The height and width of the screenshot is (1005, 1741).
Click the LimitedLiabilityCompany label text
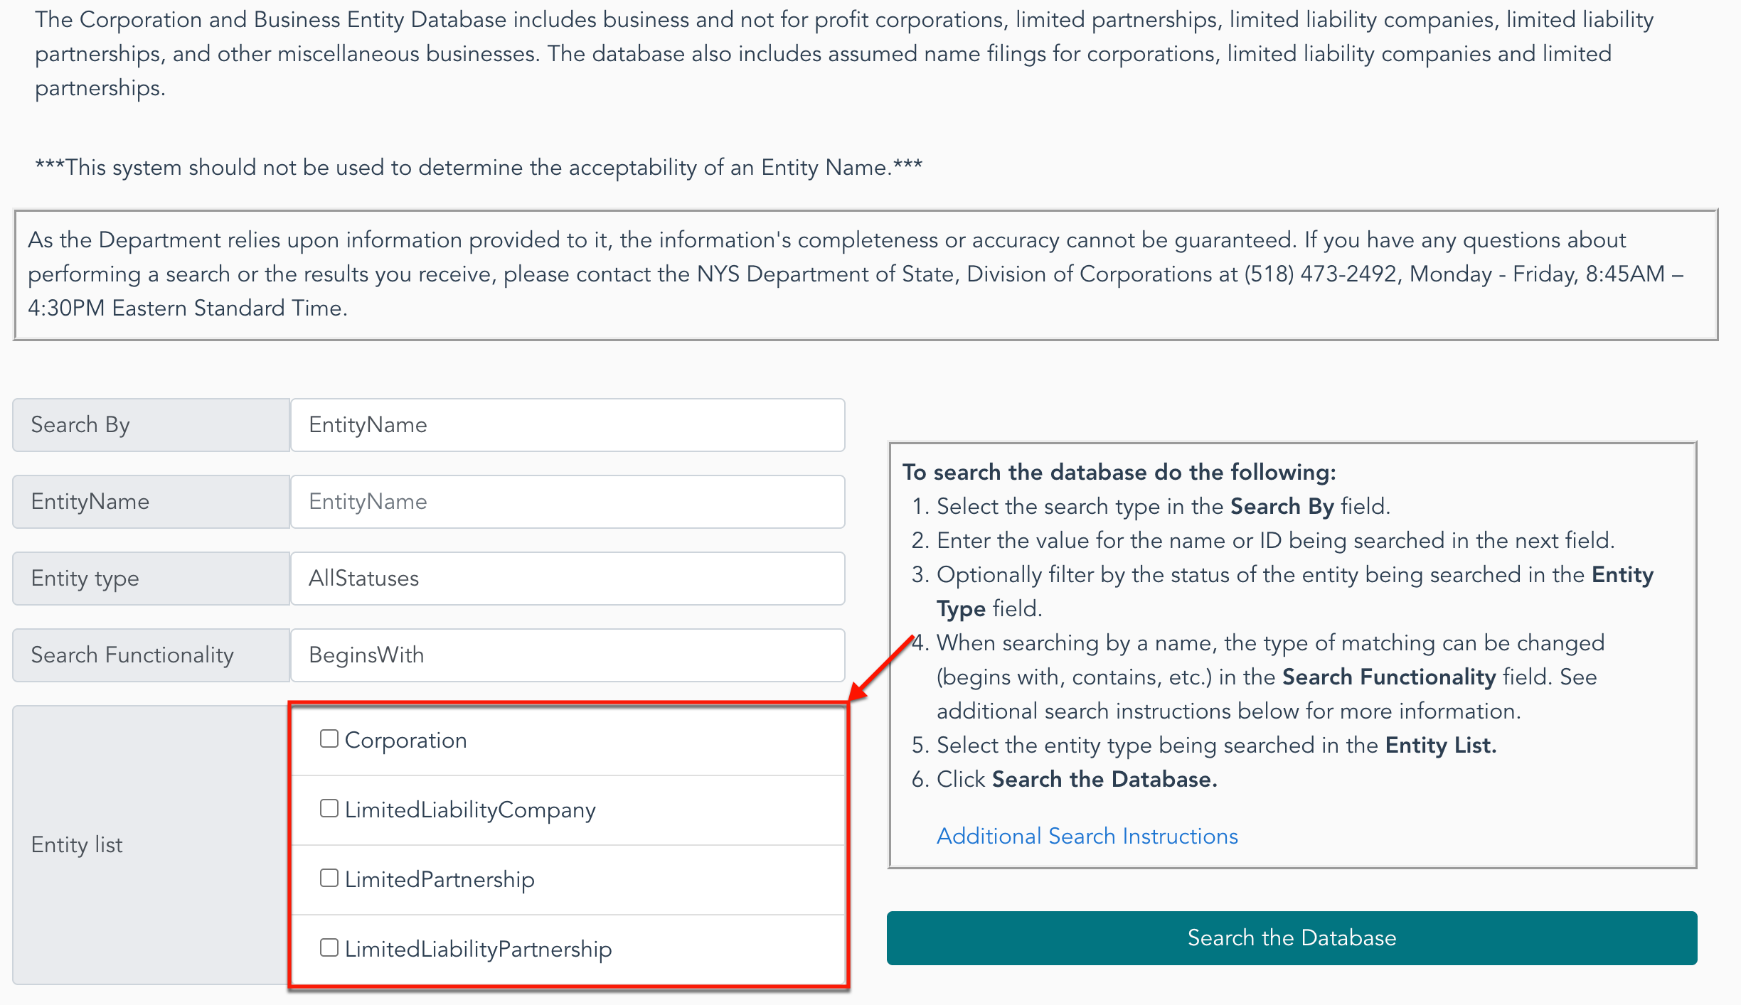click(470, 810)
